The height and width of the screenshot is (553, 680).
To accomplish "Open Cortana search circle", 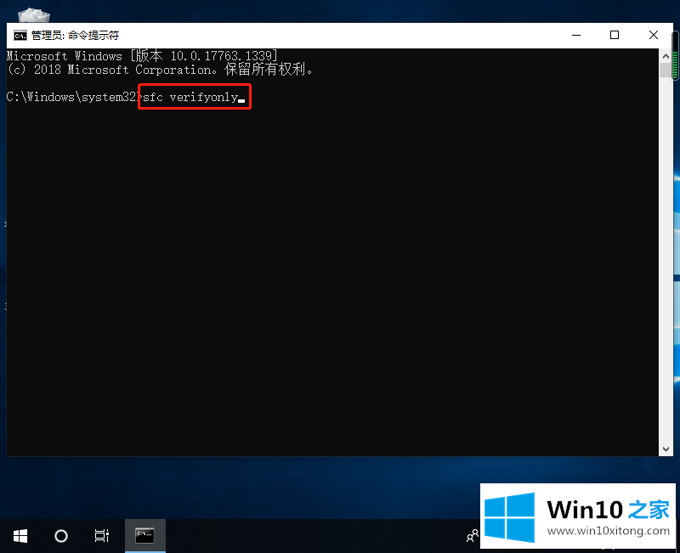I will tap(61, 536).
